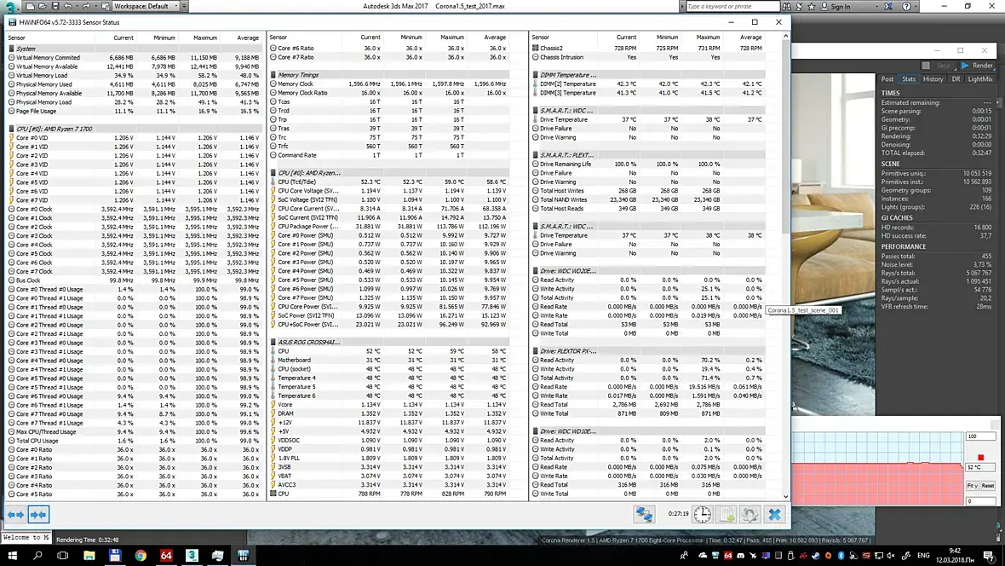Click HWiNFO logging start sheet icon
Screen dimensions: 1005x566
click(726, 514)
